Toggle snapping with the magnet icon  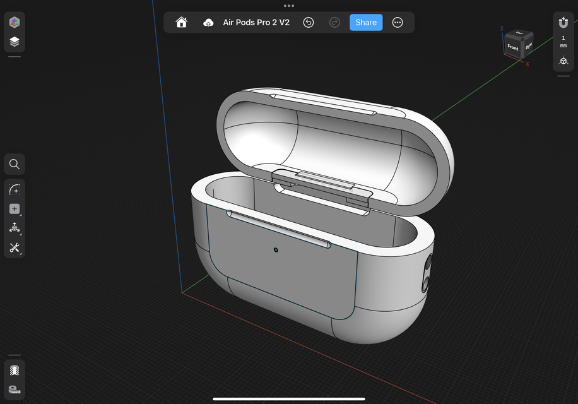[x=563, y=23]
